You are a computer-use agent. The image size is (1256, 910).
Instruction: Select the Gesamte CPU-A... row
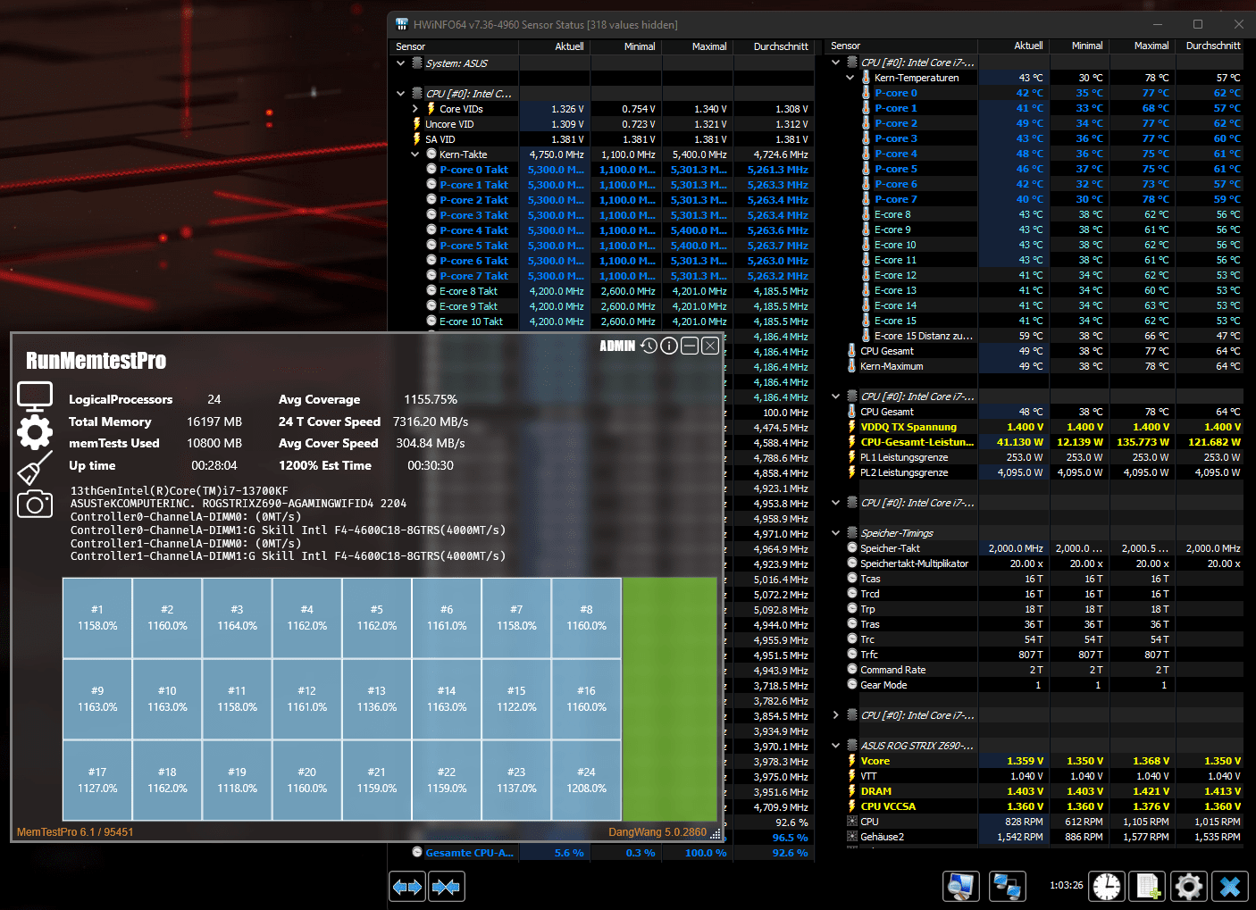point(601,853)
